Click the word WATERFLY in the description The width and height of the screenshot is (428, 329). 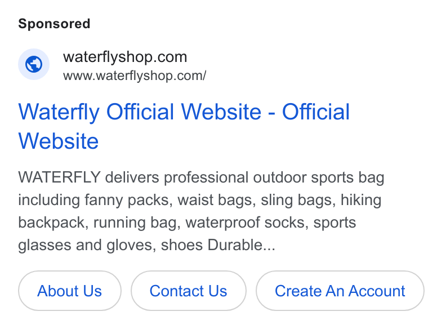pos(59,177)
